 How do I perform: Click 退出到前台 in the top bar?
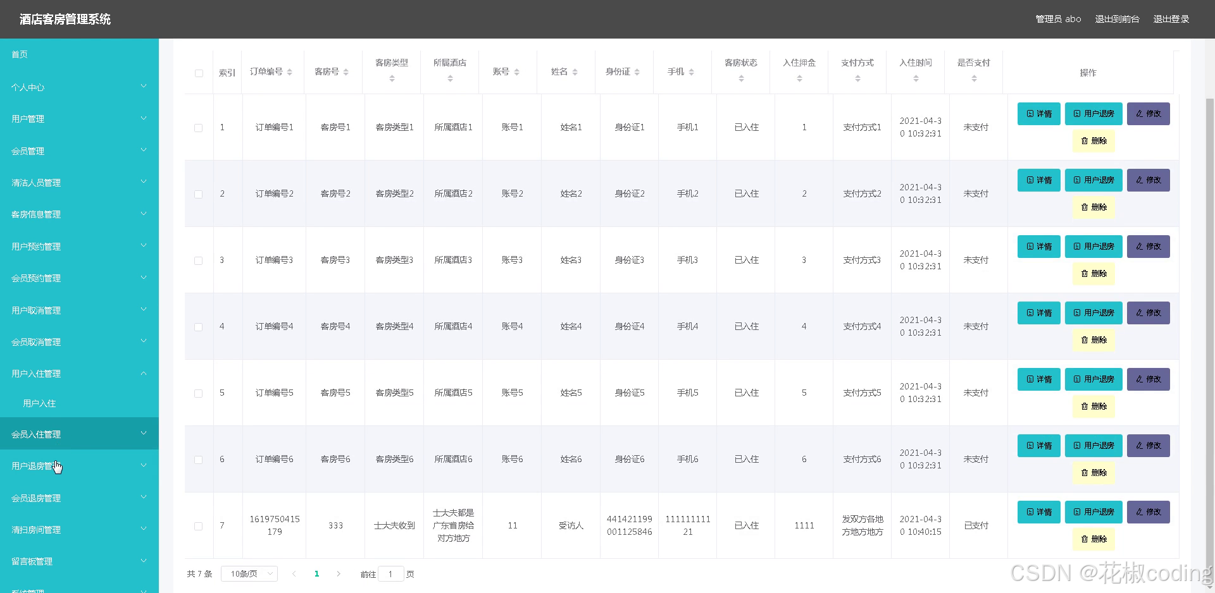1117,19
